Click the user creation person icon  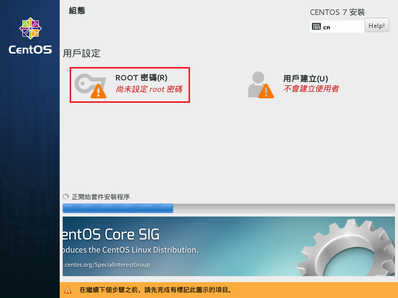(258, 81)
